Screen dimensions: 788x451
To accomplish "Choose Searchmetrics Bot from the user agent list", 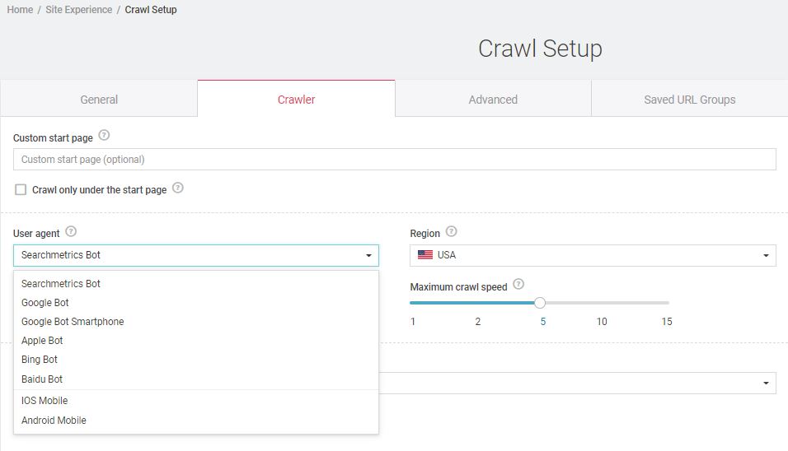I will (196, 283).
